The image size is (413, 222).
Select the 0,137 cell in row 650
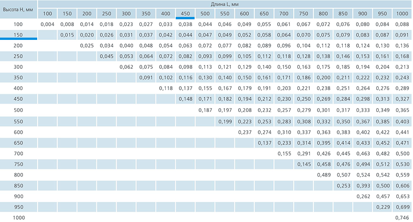click(264, 143)
